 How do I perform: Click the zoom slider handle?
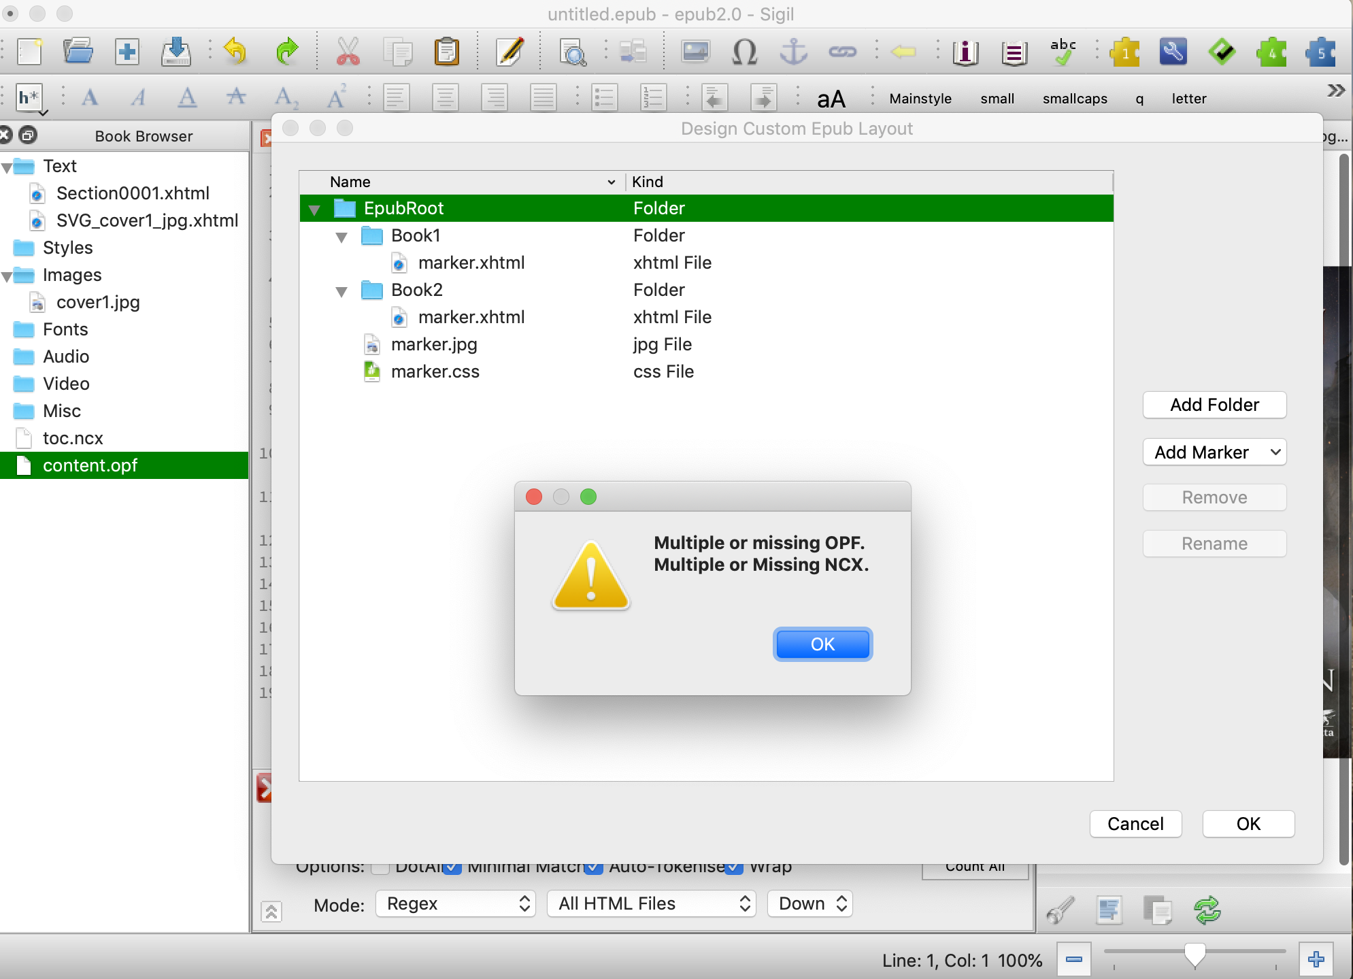click(x=1195, y=954)
